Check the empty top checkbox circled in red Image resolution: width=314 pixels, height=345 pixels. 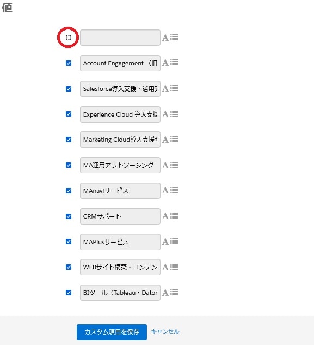point(69,38)
